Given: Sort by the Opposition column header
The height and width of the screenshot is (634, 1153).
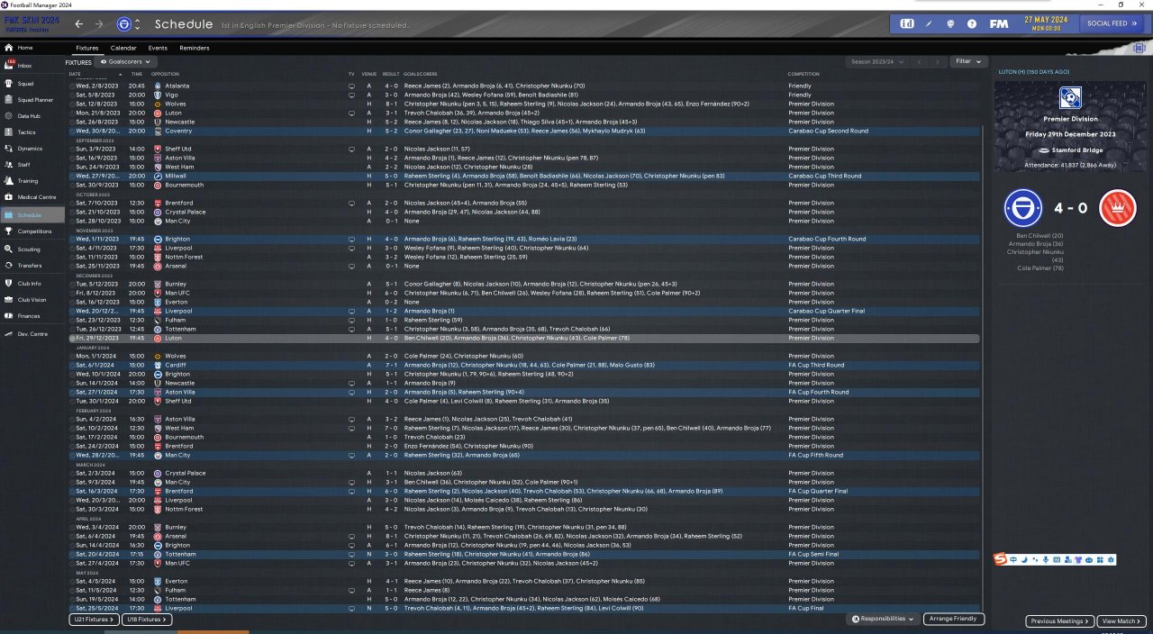Looking at the screenshot, I should (x=166, y=73).
